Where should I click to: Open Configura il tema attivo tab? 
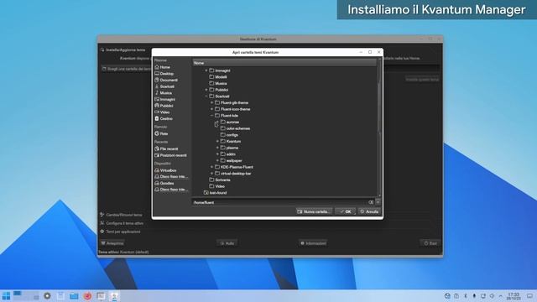[122, 223]
